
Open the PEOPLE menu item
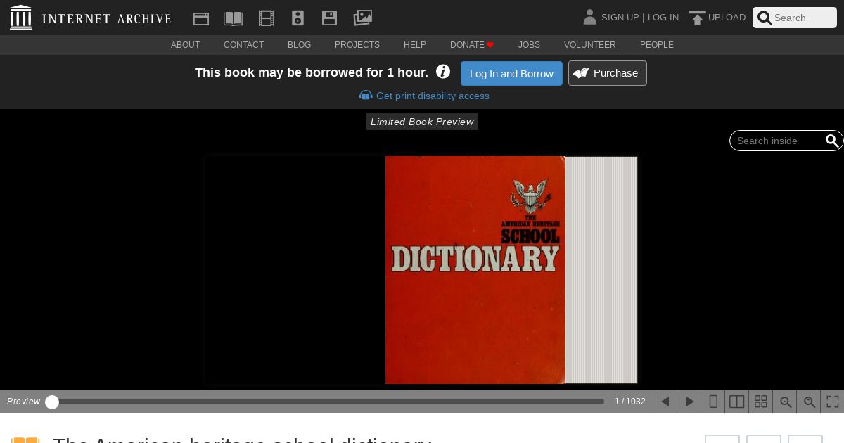657,45
